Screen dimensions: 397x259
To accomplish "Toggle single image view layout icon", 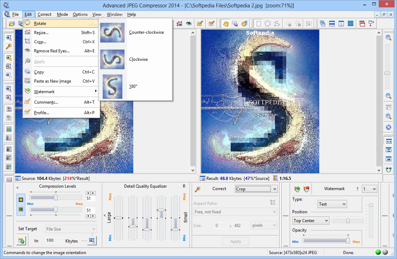I will (389, 159).
